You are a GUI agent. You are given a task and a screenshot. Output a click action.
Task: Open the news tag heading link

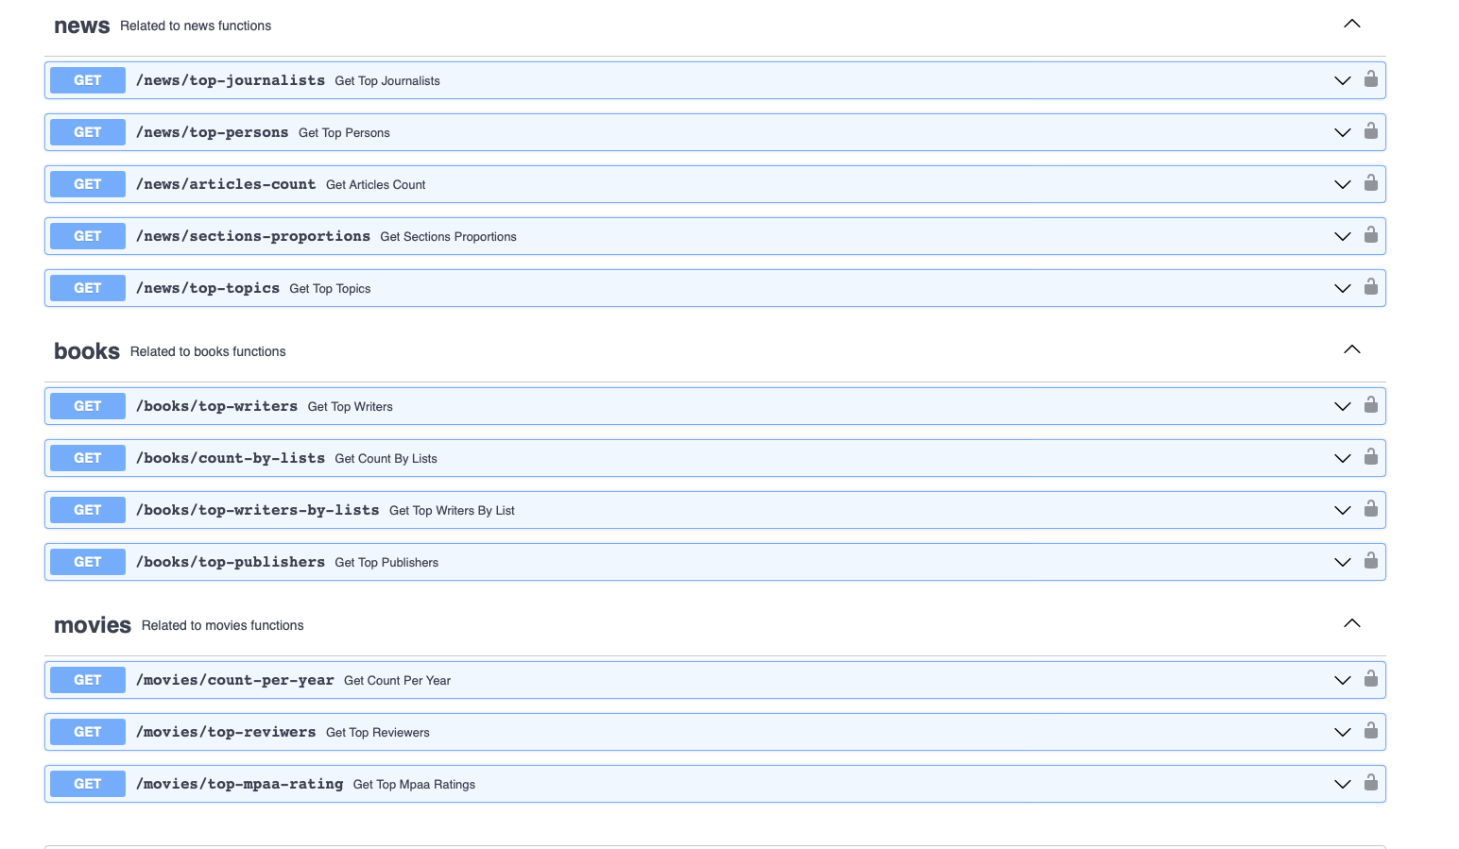[x=82, y=25]
